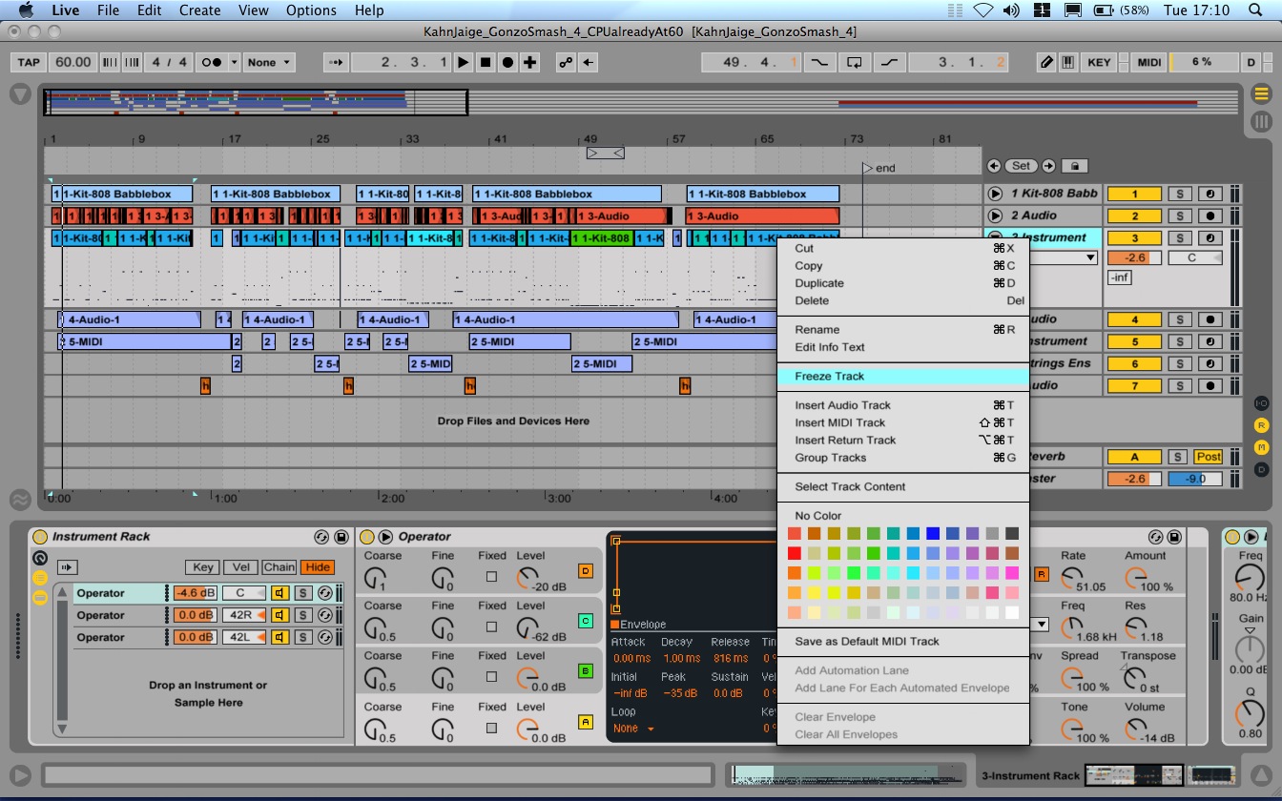Screen dimensions: 1282x801
Task: Click the Stop button in the transport
Action: coord(486,63)
